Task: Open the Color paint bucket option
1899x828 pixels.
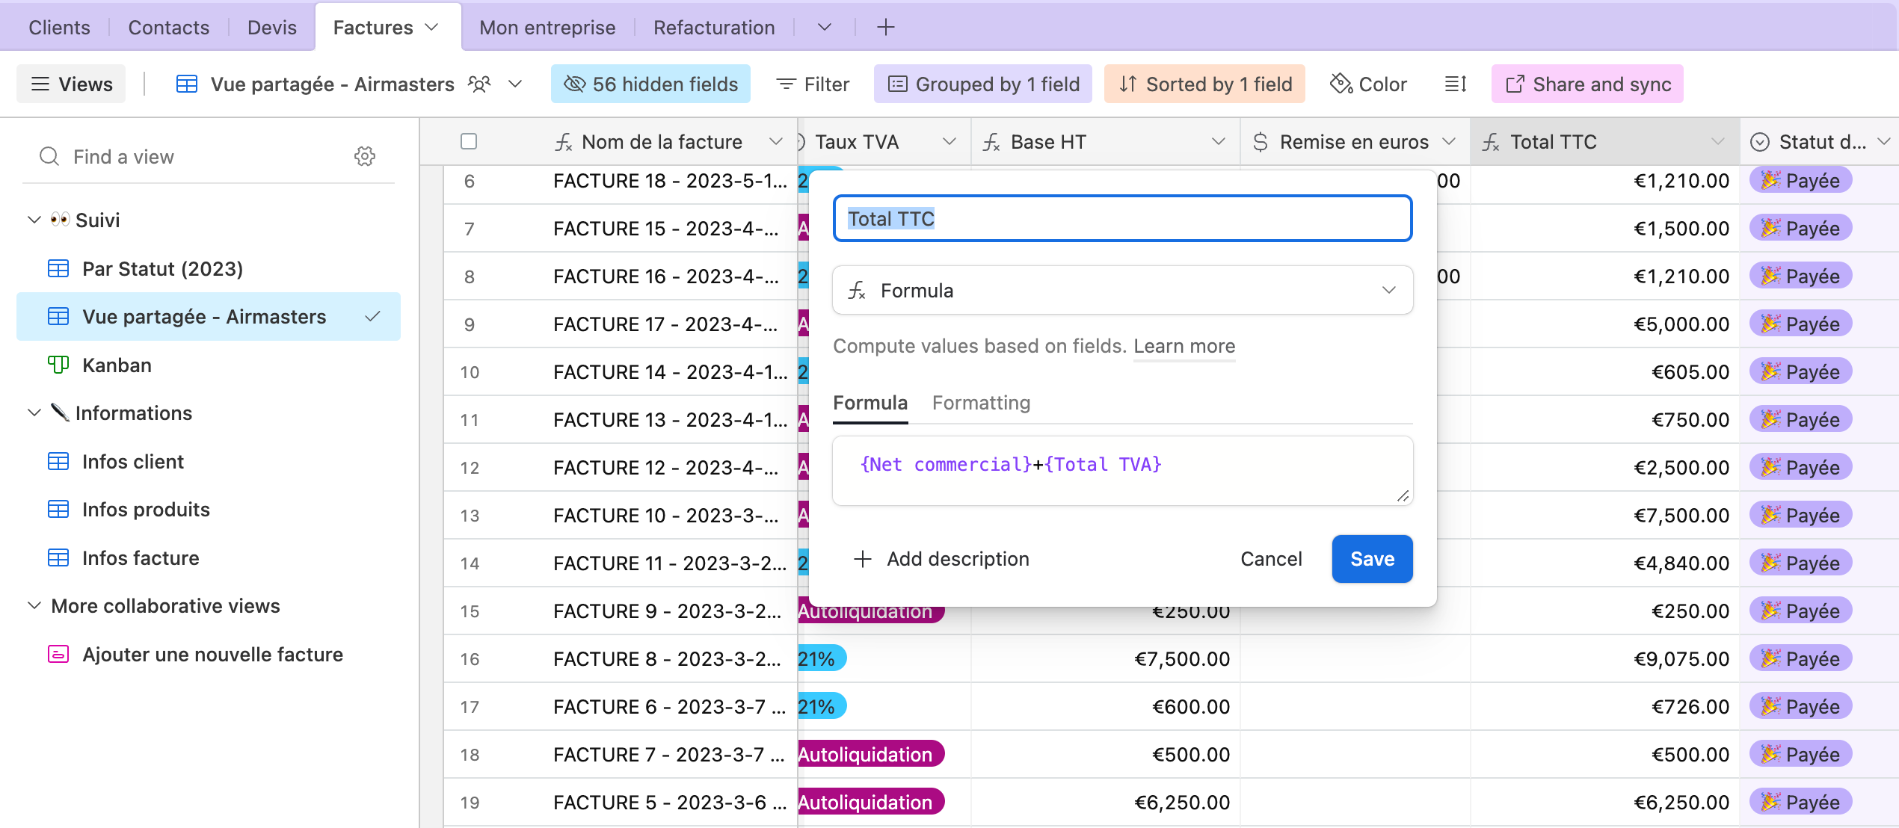Action: click(x=1368, y=84)
